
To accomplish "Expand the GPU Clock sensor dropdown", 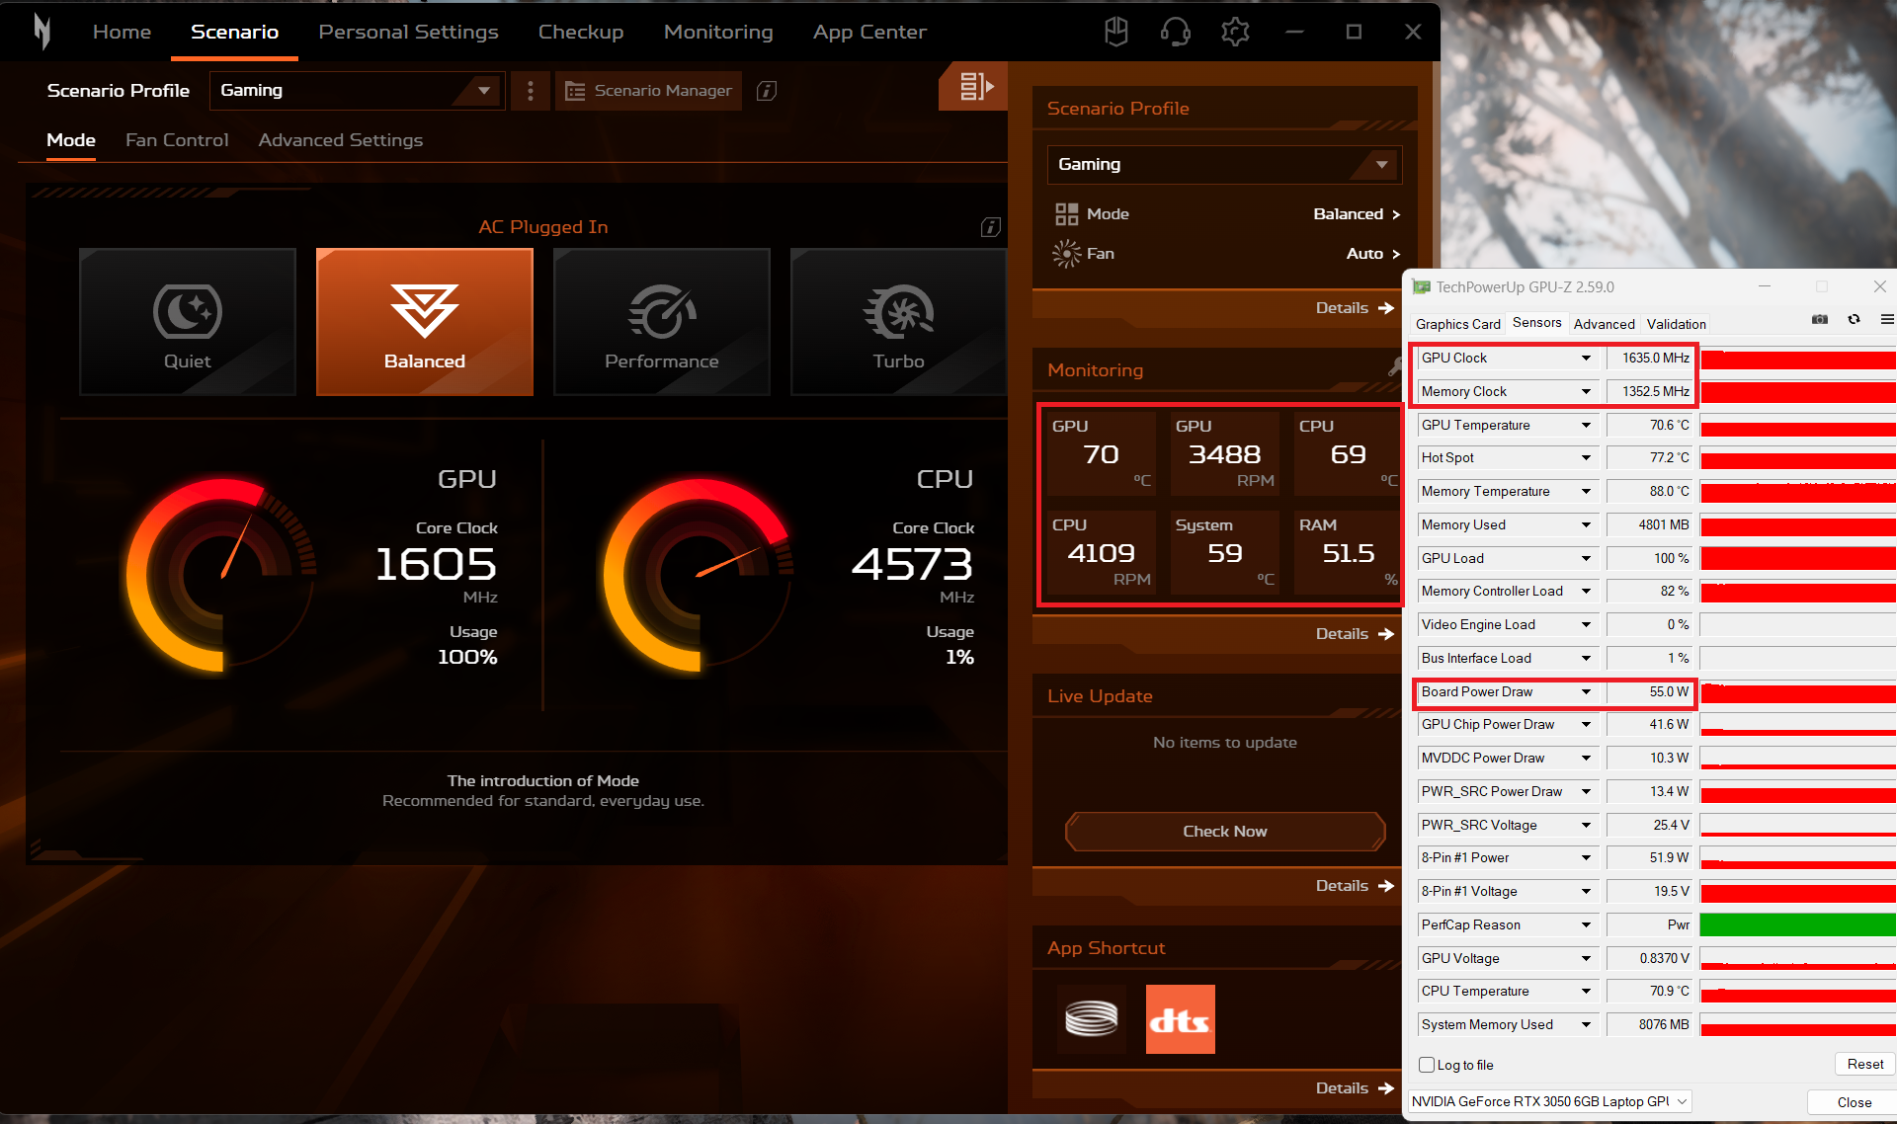I will pos(1586,359).
